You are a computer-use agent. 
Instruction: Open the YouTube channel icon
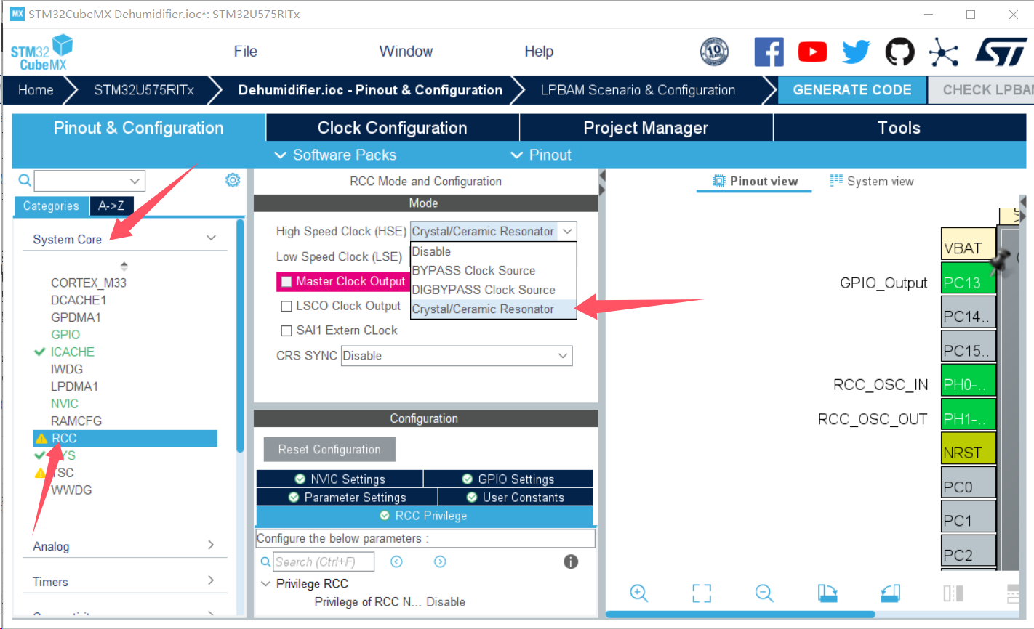pyautogui.click(x=812, y=52)
